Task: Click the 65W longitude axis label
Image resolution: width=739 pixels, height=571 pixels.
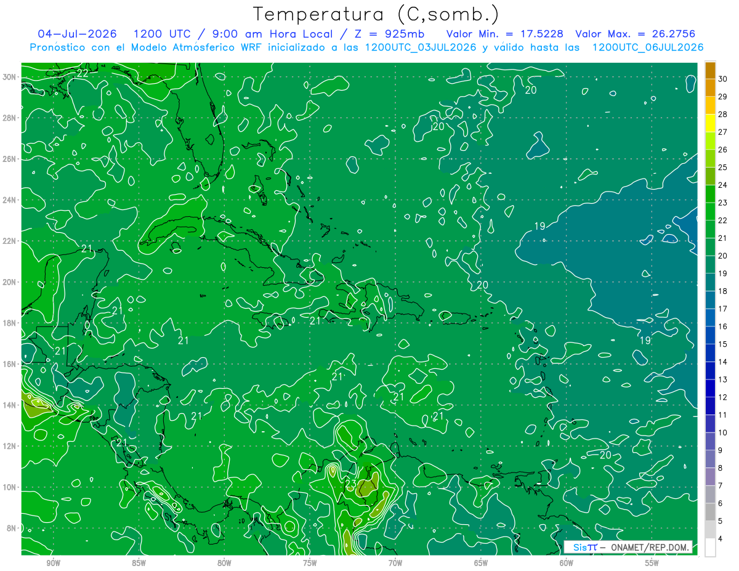Action: tap(481, 564)
